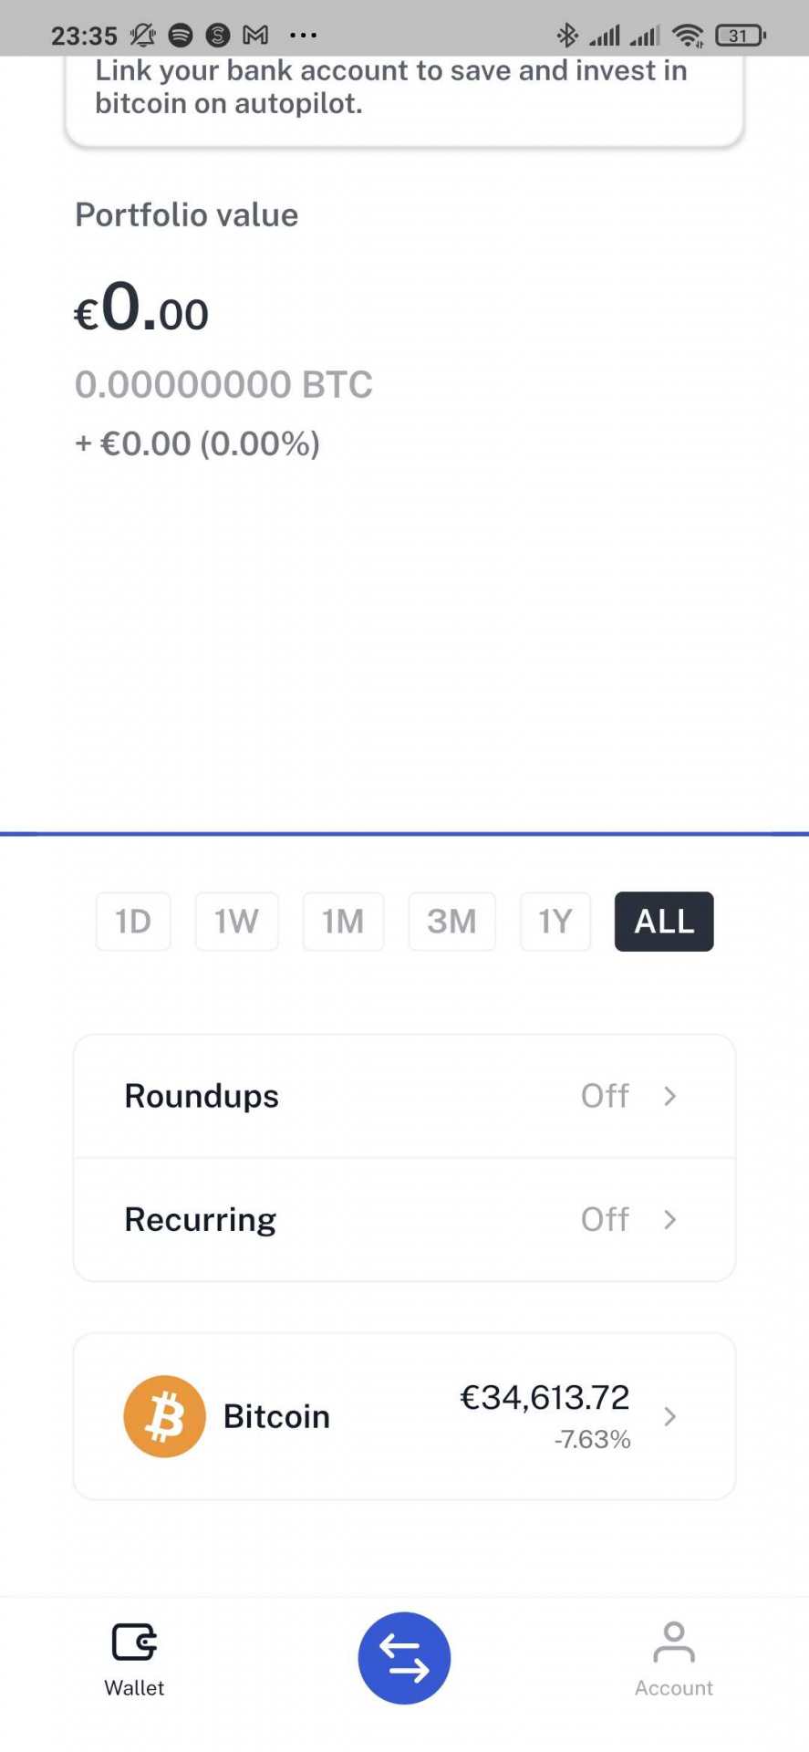Tap the Gmail notification icon
Screen dimensions: 809x1752
(255, 36)
